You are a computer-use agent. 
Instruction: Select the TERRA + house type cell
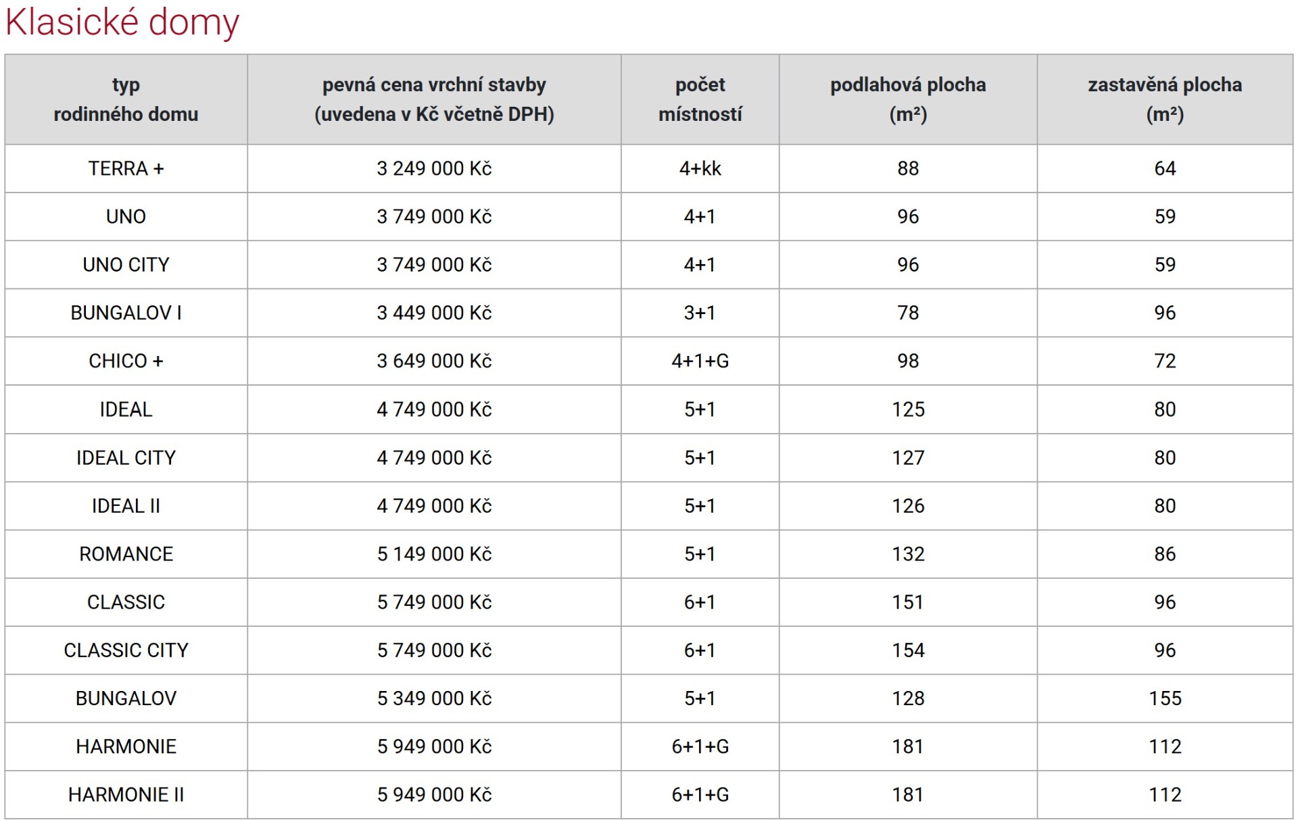(x=126, y=168)
